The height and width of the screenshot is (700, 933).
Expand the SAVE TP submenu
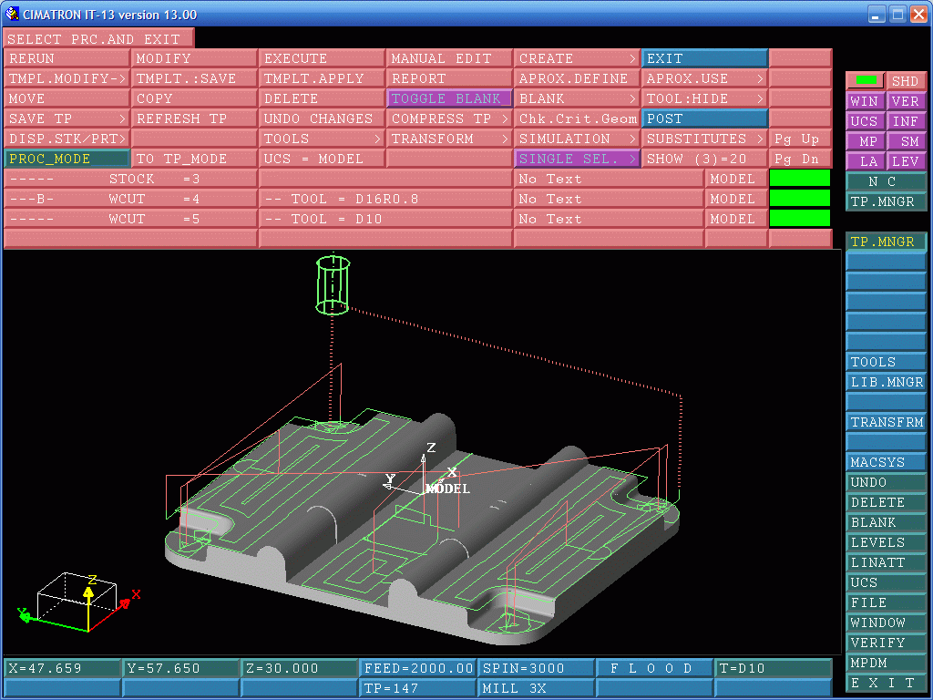point(67,119)
